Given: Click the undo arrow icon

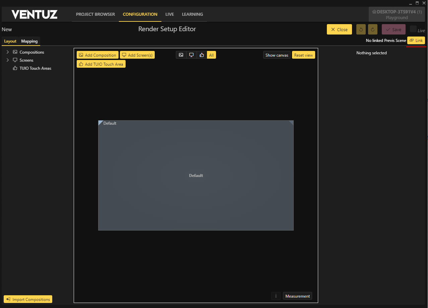Looking at the screenshot, I should [x=361, y=29].
